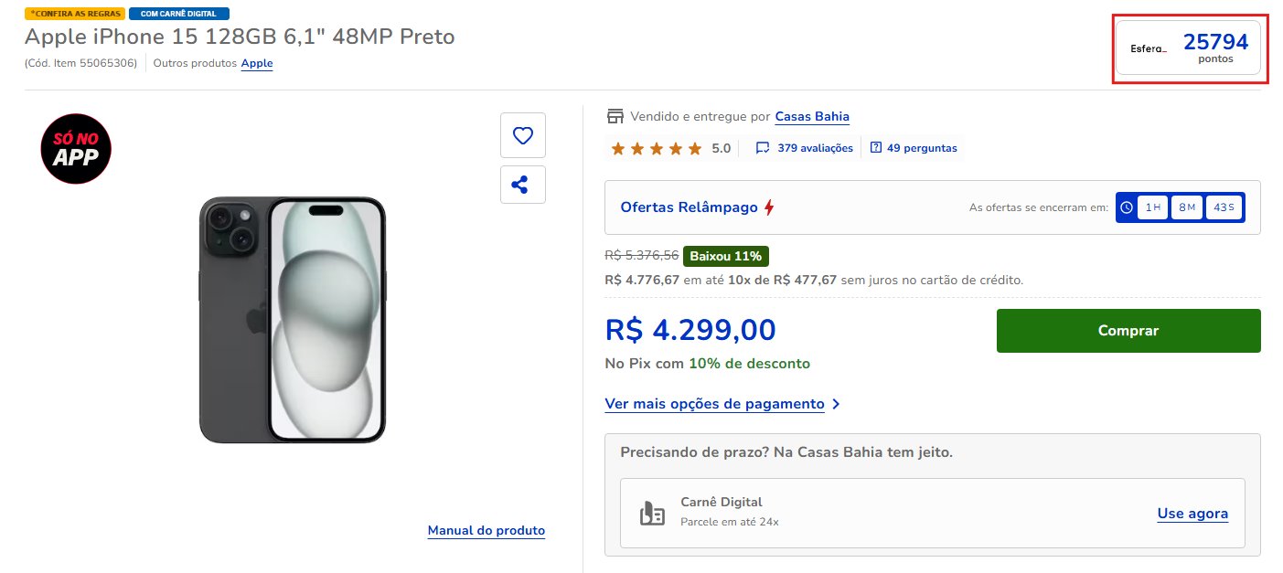This screenshot has height=573, width=1283.
Task: Click Use agora for Carnê Digital
Action: (x=1192, y=514)
